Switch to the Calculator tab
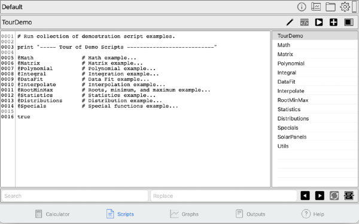 click(x=53, y=214)
